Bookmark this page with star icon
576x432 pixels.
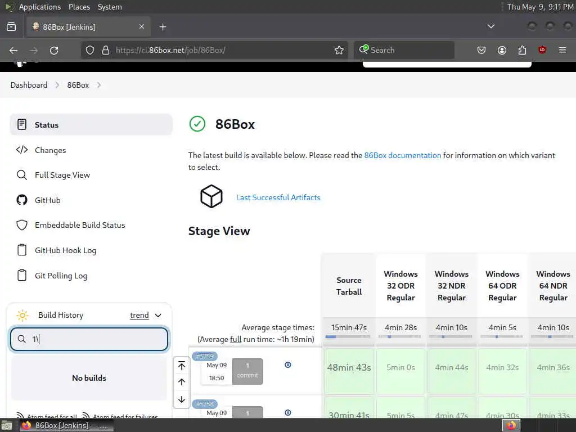pos(339,50)
